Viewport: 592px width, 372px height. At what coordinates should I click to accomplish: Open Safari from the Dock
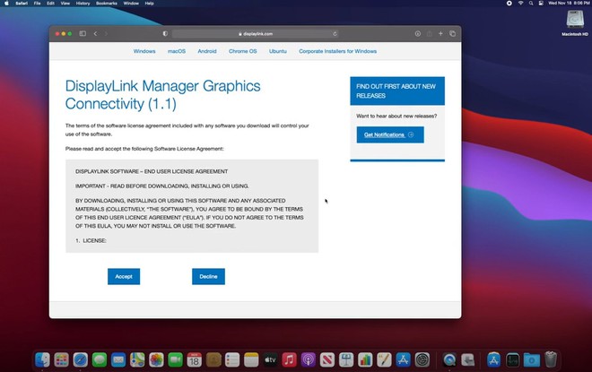(x=81, y=360)
